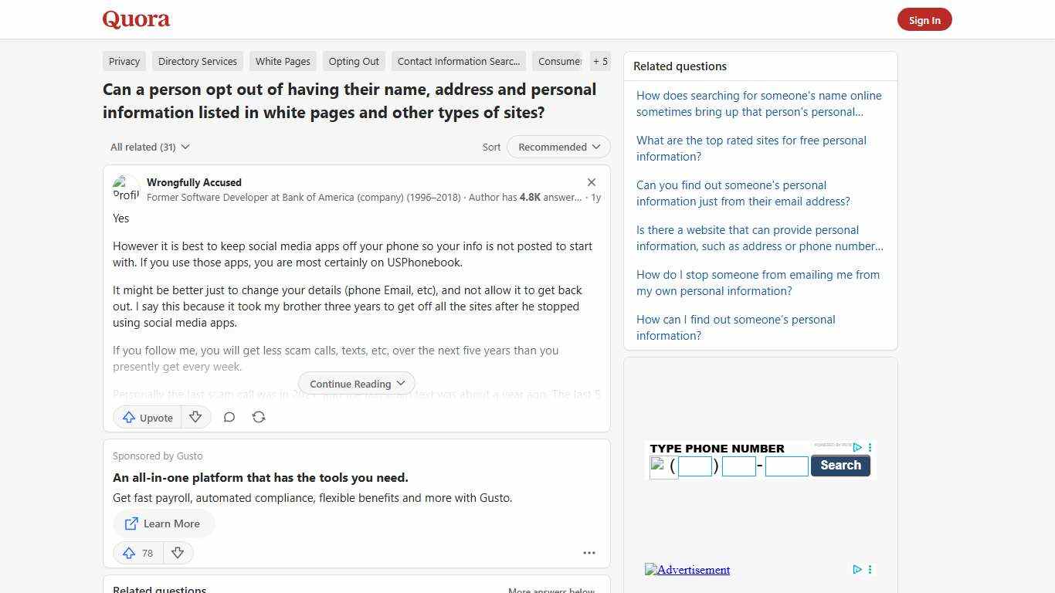Change sorting via the Recommended dropdown

[x=558, y=147]
